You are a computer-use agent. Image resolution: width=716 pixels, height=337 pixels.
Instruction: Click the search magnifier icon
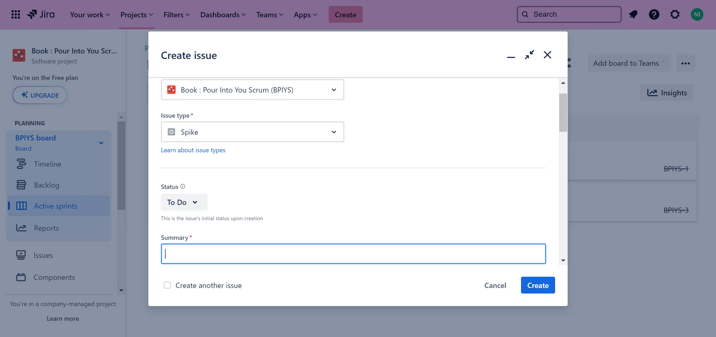[x=525, y=14]
